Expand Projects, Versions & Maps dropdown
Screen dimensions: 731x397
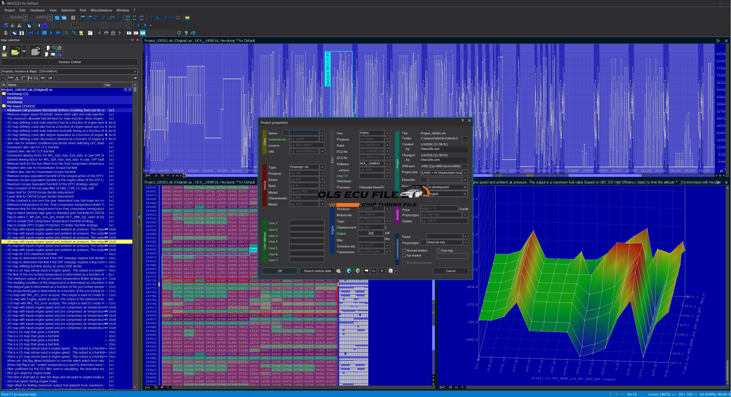pos(135,71)
